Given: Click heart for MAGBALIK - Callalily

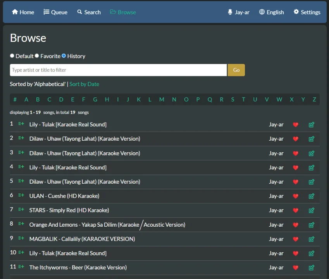Looking at the screenshot, I should (x=295, y=239).
